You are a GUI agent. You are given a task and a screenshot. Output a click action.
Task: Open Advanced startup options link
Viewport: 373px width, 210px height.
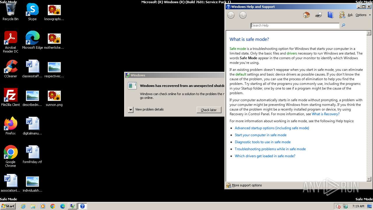(272, 128)
